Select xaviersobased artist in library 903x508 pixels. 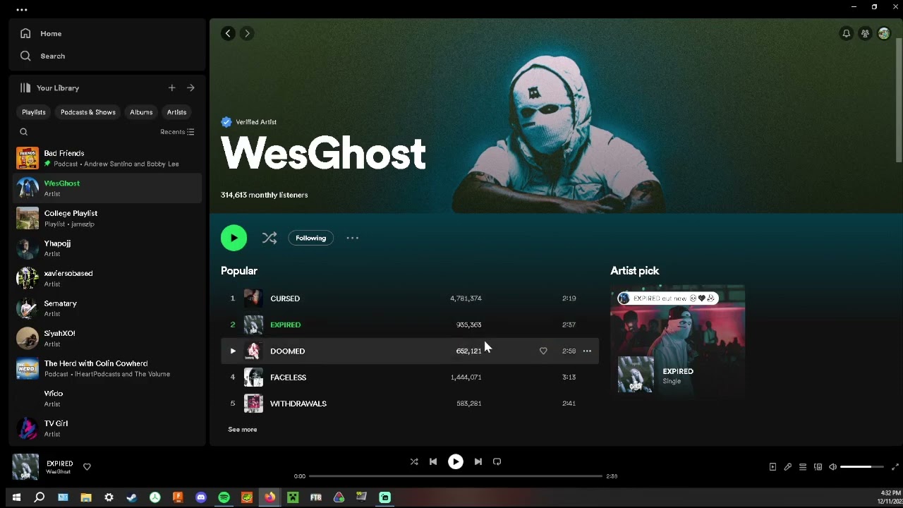(x=107, y=278)
